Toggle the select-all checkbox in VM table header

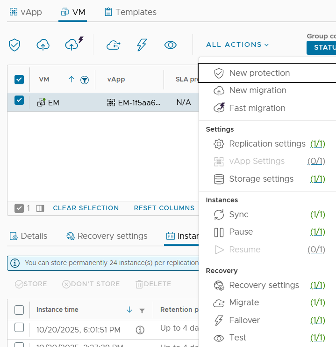point(19,79)
